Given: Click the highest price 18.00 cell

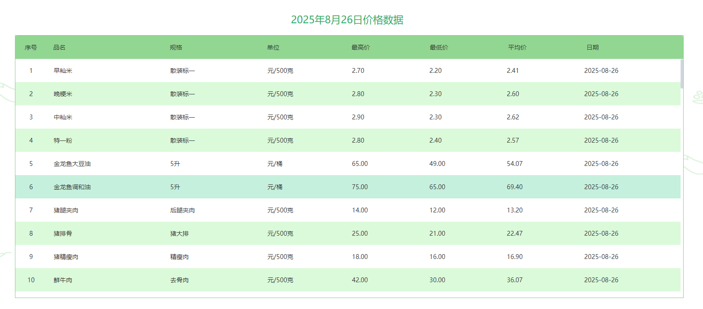Looking at the screenshot, I should tap(360, 257).
